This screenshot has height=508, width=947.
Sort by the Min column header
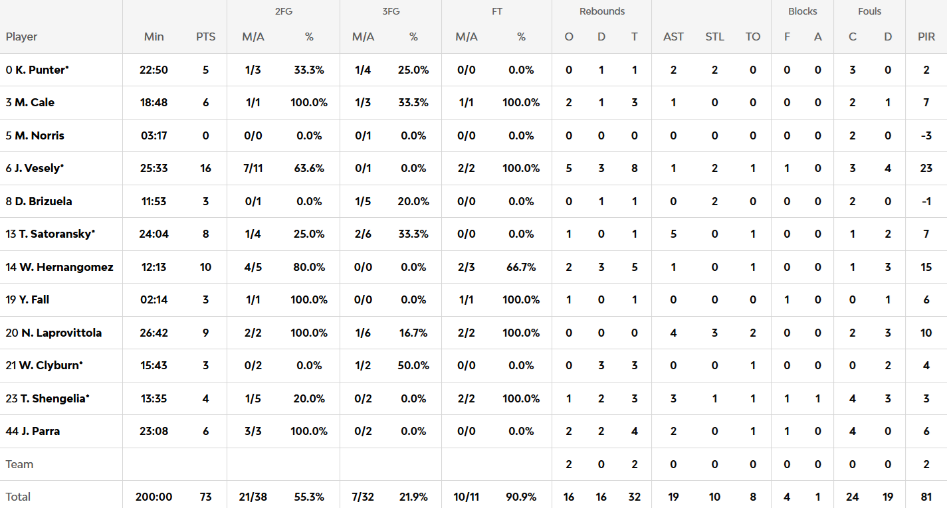coord(154,37)
